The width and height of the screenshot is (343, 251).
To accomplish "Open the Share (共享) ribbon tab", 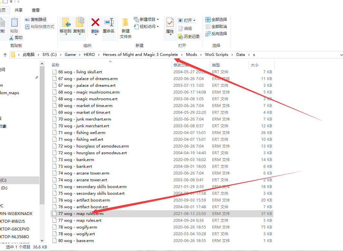I will (x=19, y=10).
